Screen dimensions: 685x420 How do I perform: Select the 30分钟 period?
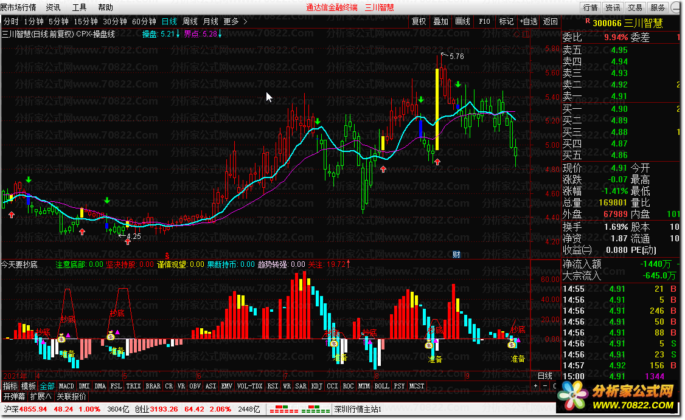pyautogui.click(x=115, y=21)
